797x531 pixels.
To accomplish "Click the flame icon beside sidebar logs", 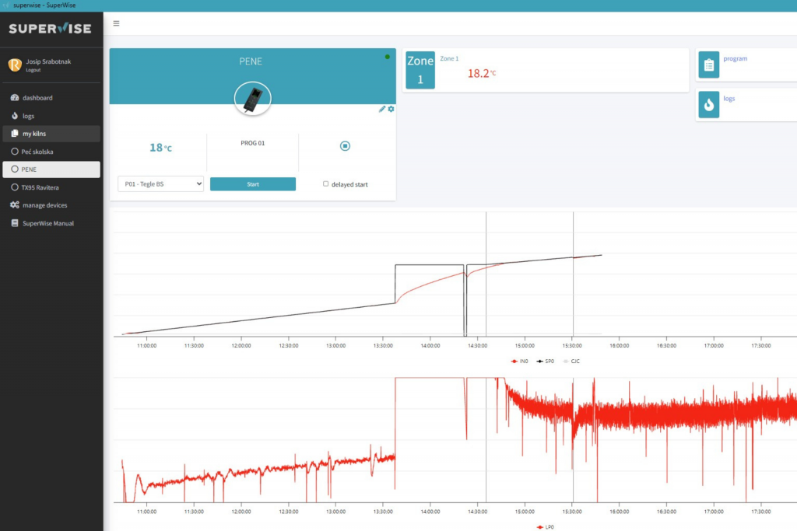I will [15, 116].
